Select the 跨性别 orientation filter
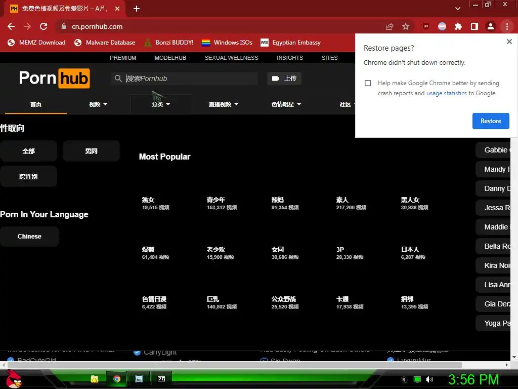Viewport: 518px width, 389px height. [28, 176]
